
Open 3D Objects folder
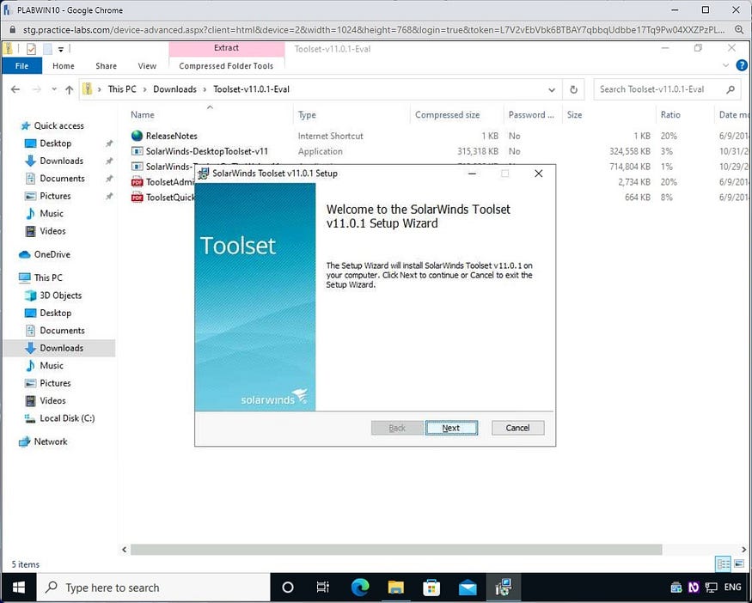(x=60, y=295)
